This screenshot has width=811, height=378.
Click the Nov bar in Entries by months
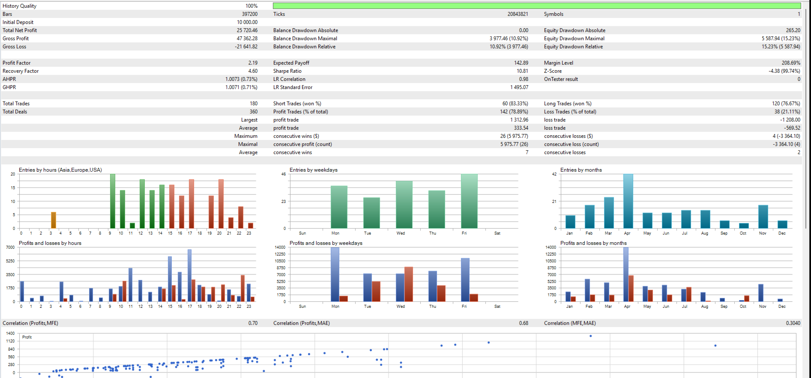763,217
